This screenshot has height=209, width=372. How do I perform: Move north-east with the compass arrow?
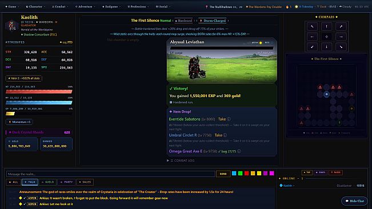[x=341, y=26]
